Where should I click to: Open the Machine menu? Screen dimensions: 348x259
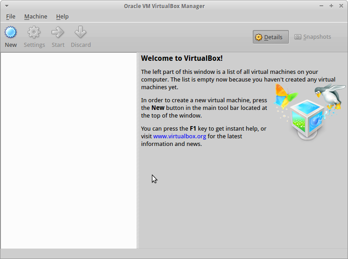36,16
